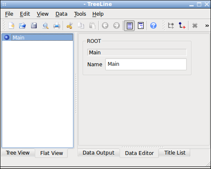Open the Tools menu
Screen dimensions: 211x169
[80, 14]
